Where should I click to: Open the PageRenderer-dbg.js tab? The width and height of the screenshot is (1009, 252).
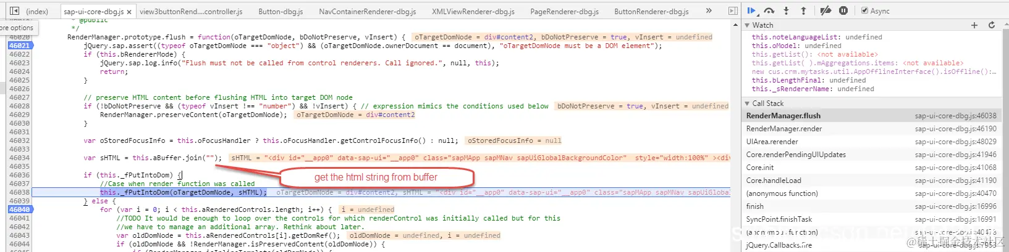point(564,12)
